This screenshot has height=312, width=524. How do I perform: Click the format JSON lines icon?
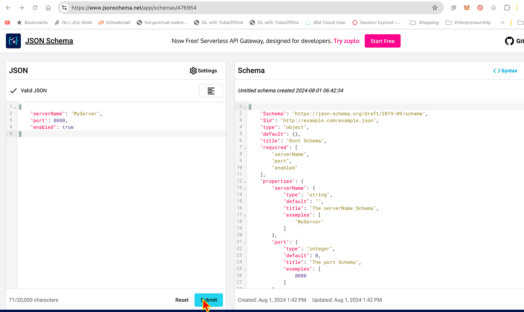211,91
